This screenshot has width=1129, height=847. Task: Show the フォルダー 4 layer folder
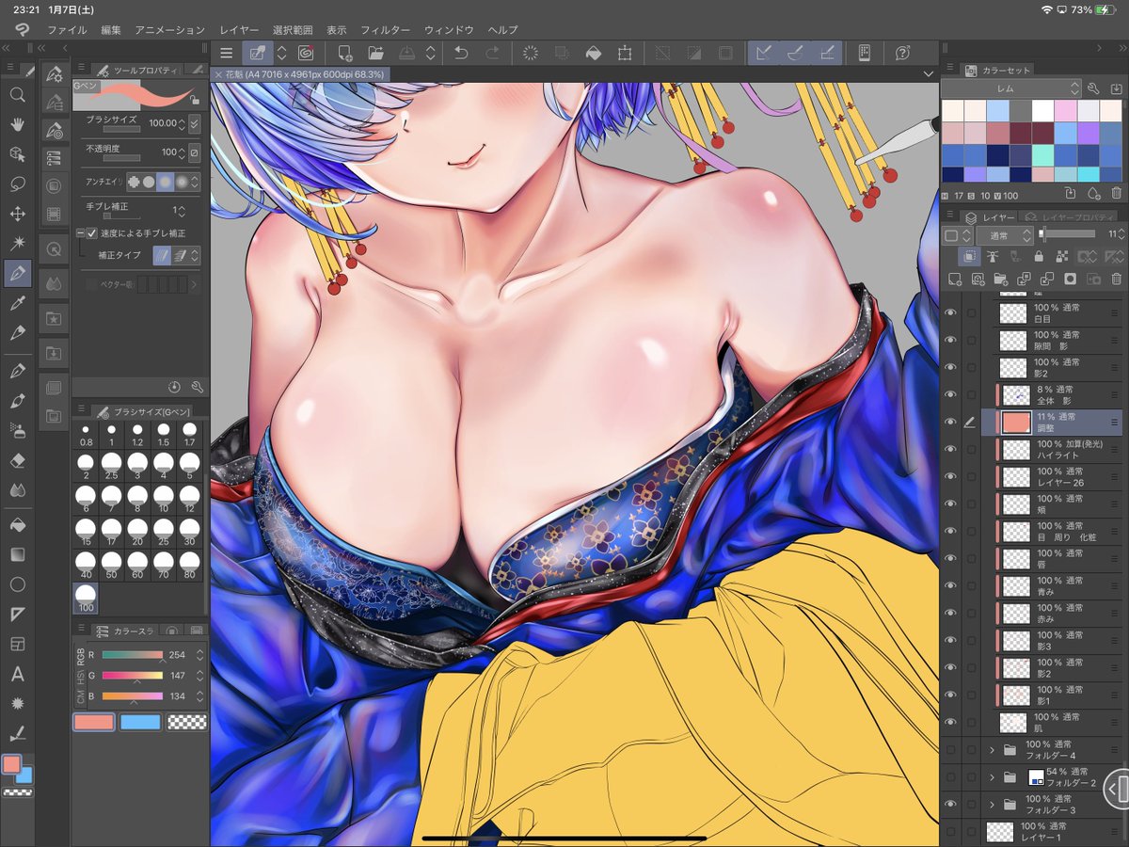click(x=950, y=750)
